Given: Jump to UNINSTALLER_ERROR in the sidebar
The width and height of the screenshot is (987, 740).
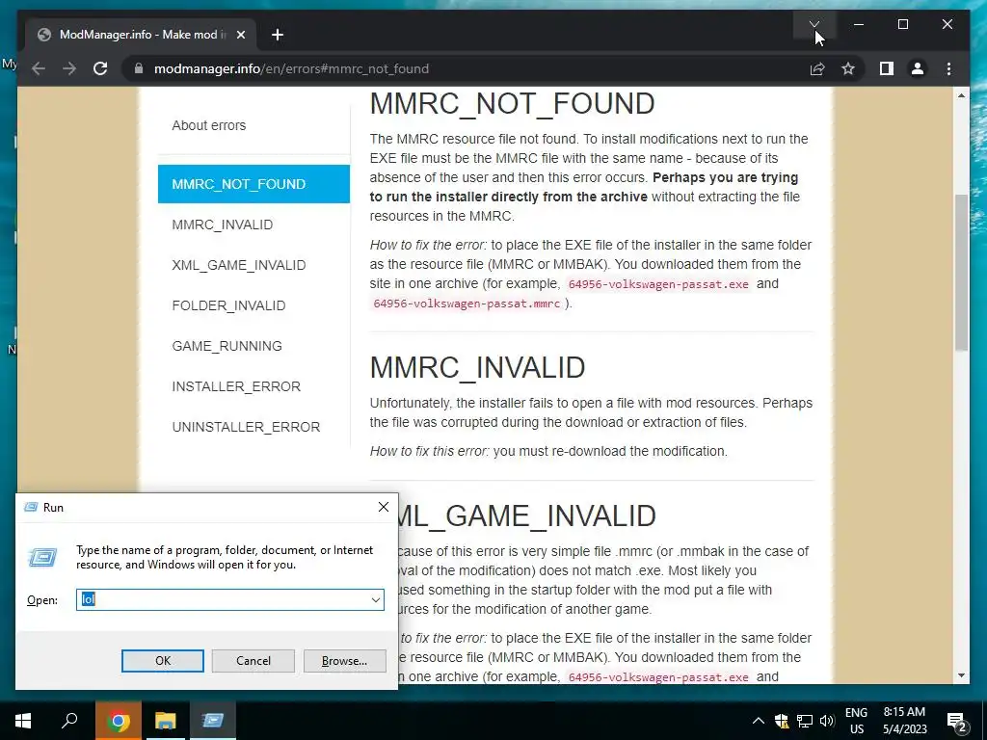Looking at the screenshot, I should tap(246, 427).
